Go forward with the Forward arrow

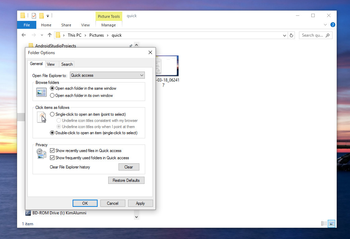point(34,35)
